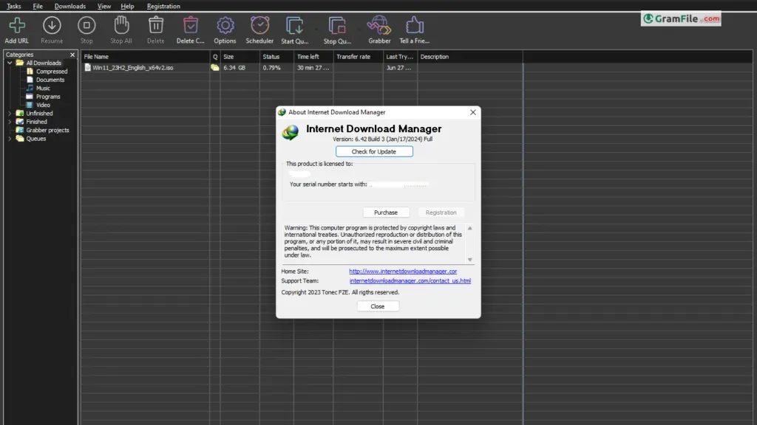Close the About dialog with X
Image resolution: width=757 pixels, height=425 pixels.
tap(472, 112)
